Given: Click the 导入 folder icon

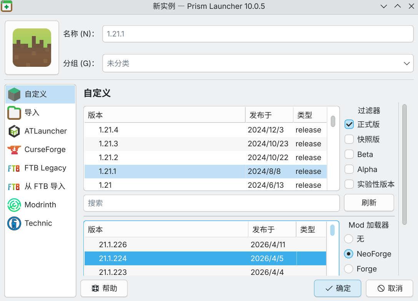Looking at the screenshot, I should [x=14, y=112].
